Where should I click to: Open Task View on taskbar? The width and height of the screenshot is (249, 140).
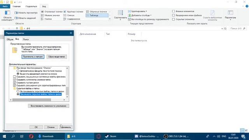[22, 136]
